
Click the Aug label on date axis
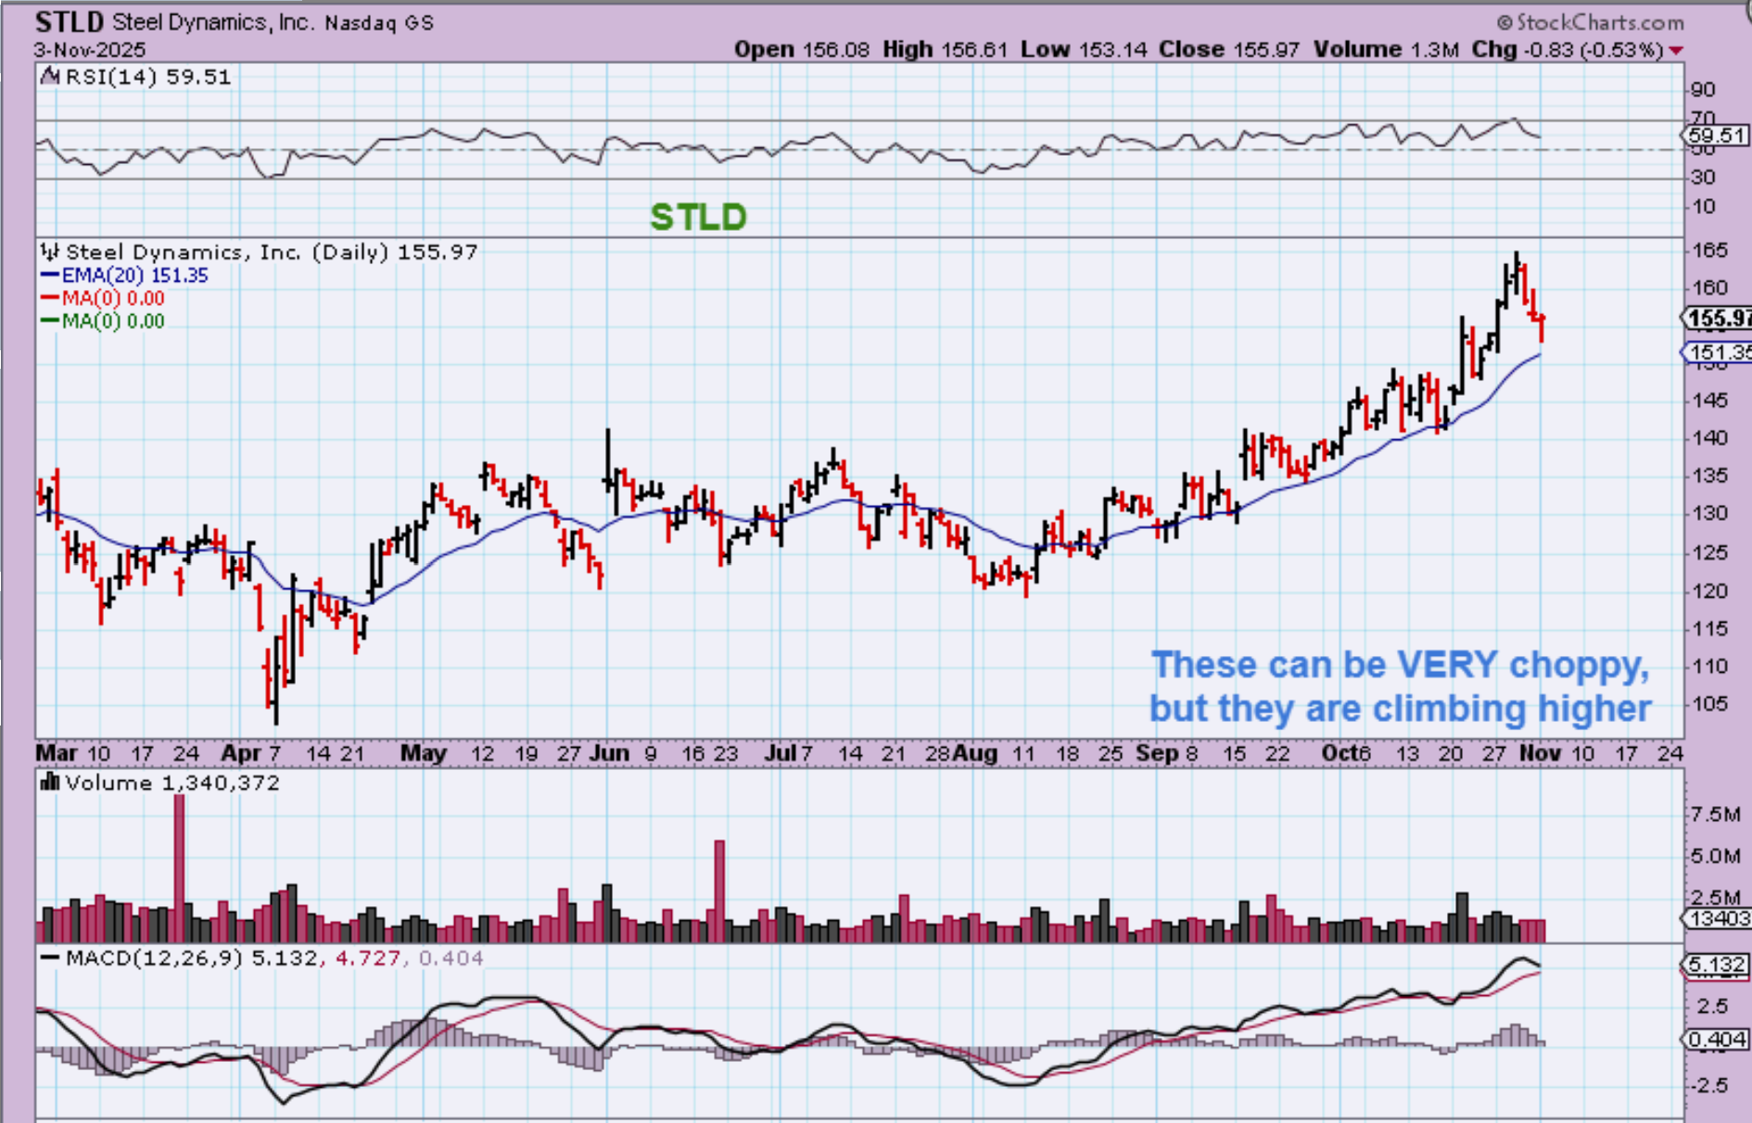coord(975,753)
